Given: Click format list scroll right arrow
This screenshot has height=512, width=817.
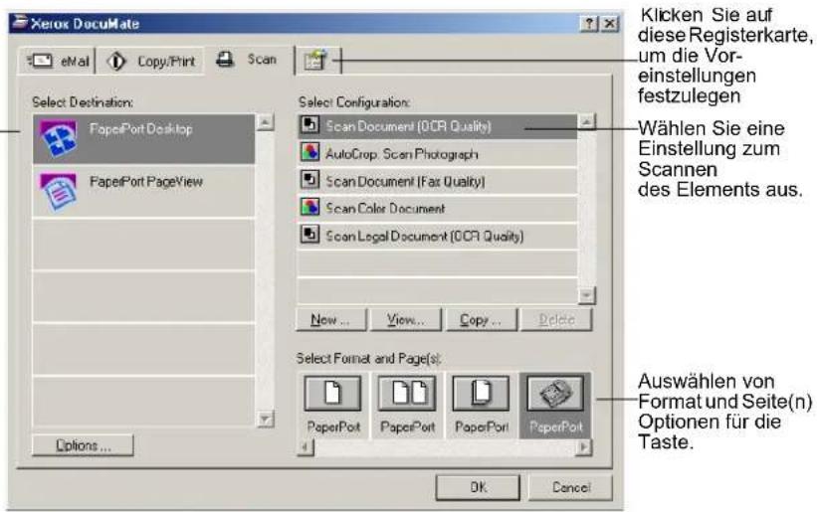Looking at the screenshot, I should pyautogui.click(x=583, y=447).
